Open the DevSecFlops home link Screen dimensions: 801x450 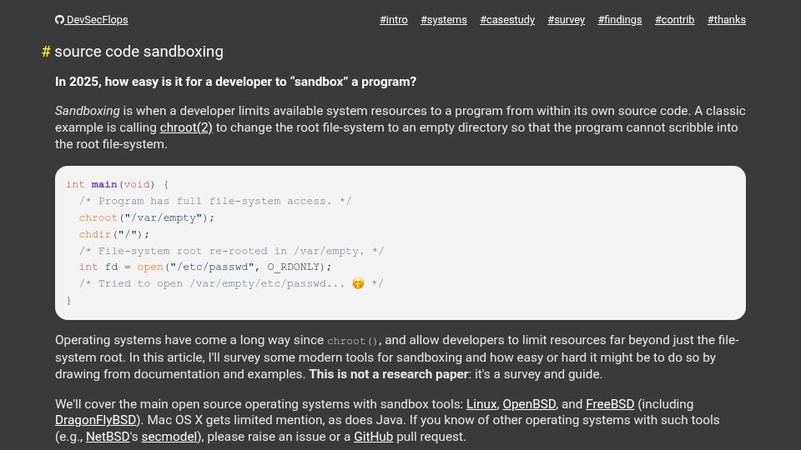(x=97, y=20)
